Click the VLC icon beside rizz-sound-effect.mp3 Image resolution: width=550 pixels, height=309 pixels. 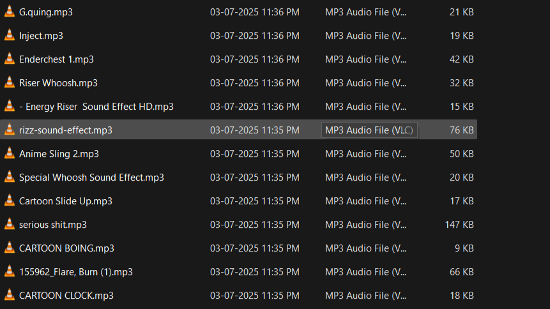tap(10, 130)
